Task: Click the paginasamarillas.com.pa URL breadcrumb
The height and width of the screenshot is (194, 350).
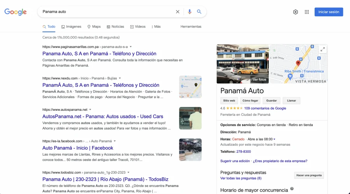Action: point(85,47)
